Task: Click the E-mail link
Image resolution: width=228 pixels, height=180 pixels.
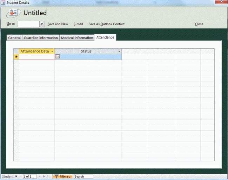Action: (78, 24)
